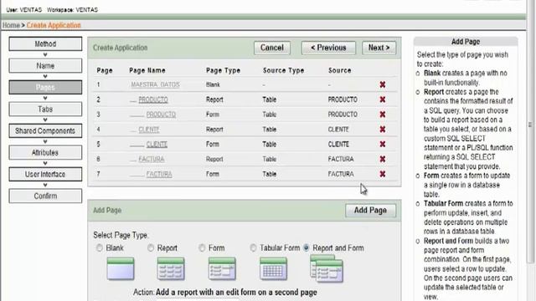This screenshot has height=301, width=536.
Task: Click the Page Name column header
Action: pyautogui.click(x=147, y=70)
